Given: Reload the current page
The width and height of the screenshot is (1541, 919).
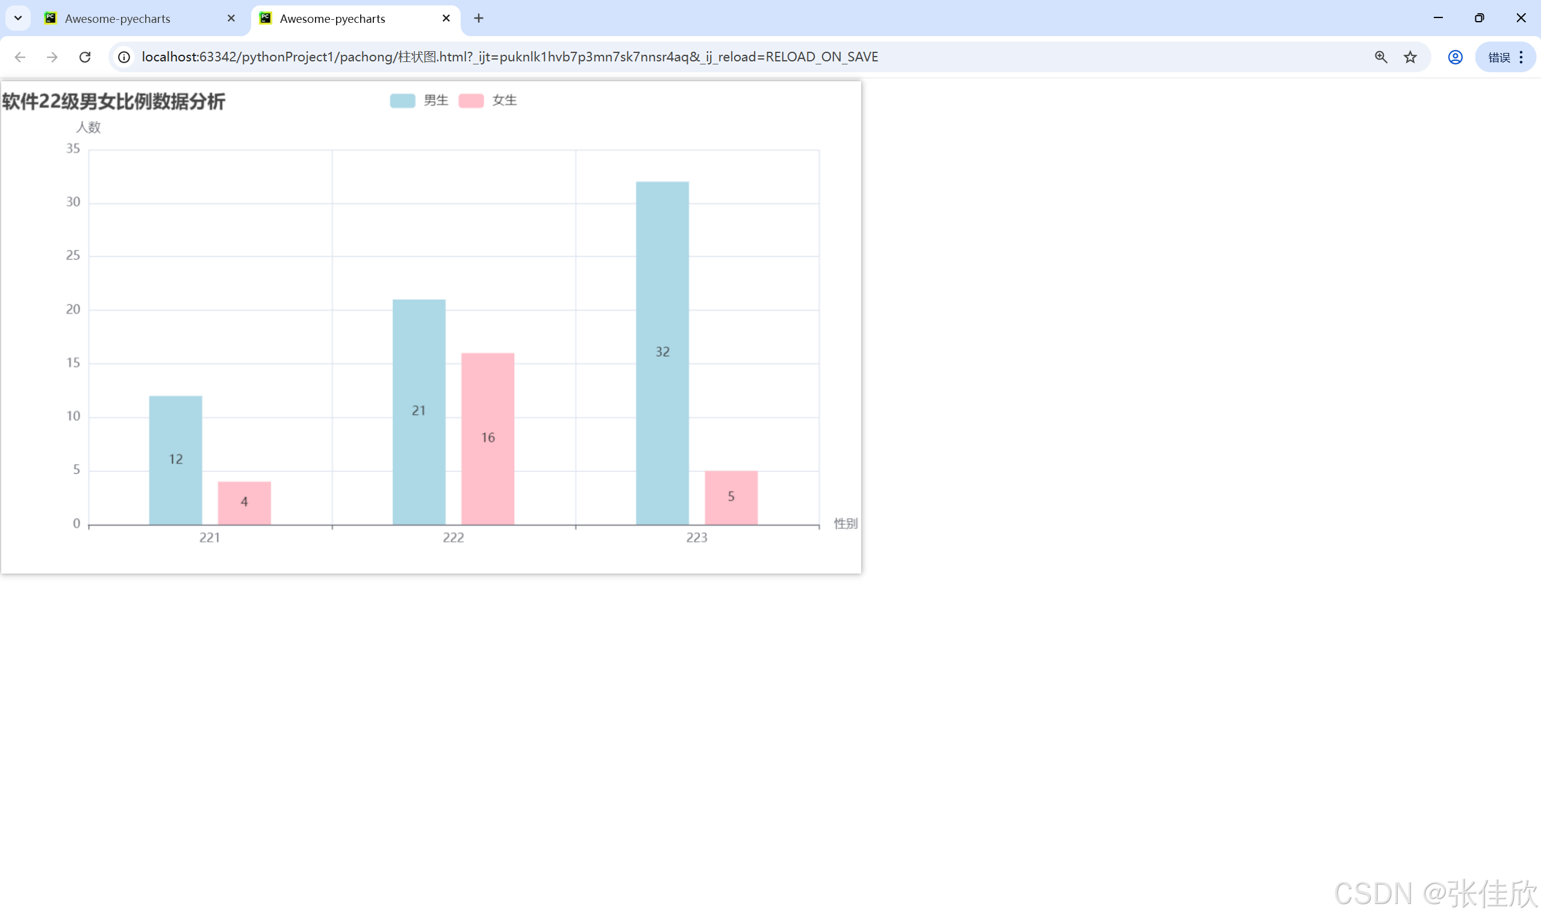Looking at the screenshot, I should [85, 57].
